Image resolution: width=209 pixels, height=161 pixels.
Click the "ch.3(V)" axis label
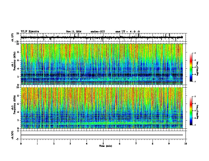[13, 135]
